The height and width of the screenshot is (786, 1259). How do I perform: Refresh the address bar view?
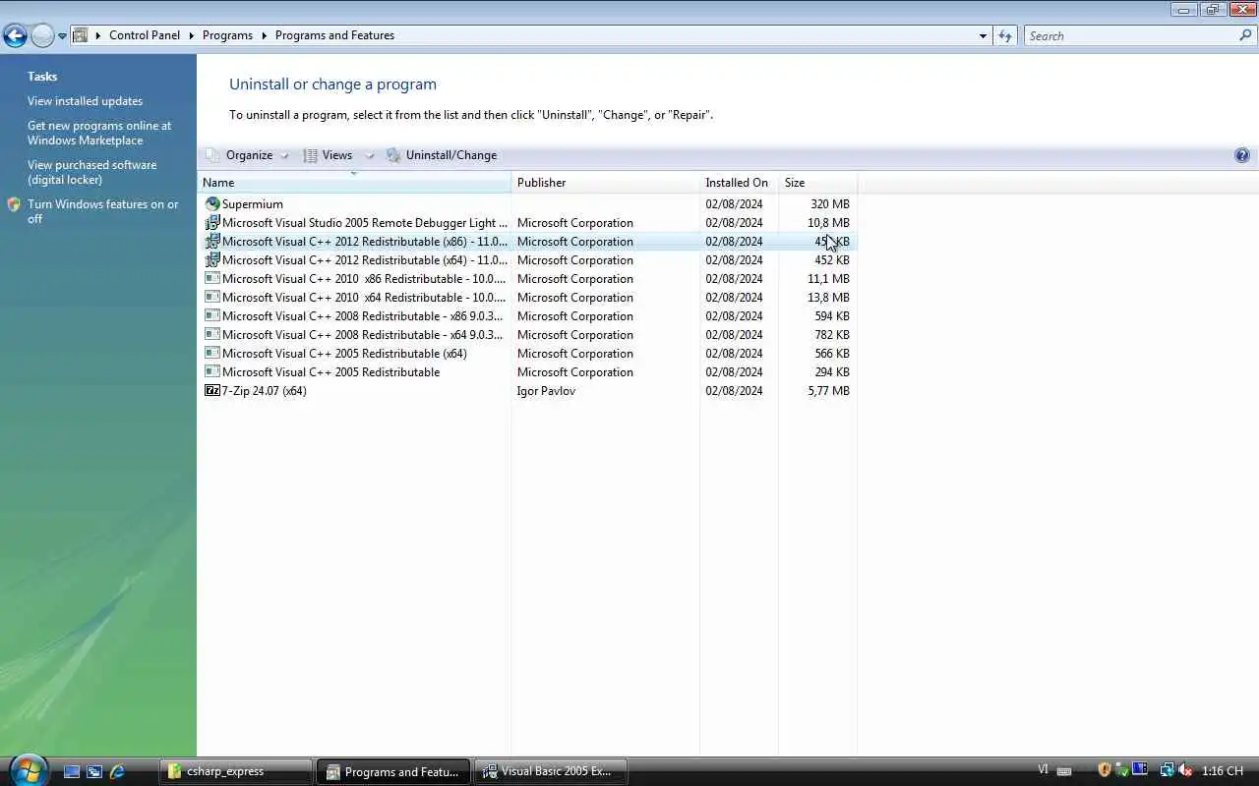tap(1004, 35)
